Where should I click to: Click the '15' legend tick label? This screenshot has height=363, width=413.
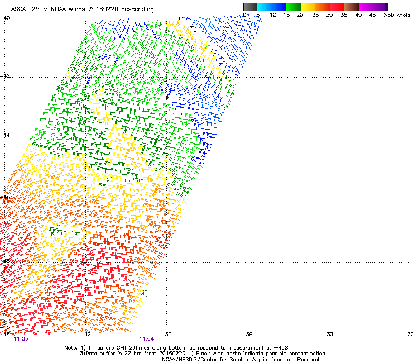[286, 15]
